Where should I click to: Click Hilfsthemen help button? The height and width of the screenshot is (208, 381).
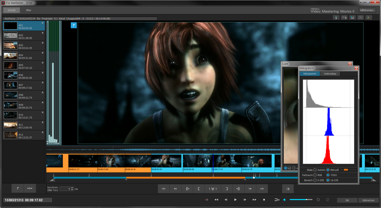pyautogui.click(x=367, y=10)
